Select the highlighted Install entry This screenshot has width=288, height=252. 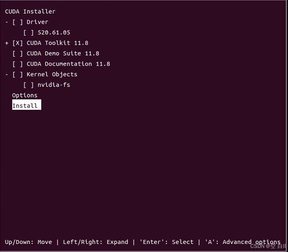[27, 104]
